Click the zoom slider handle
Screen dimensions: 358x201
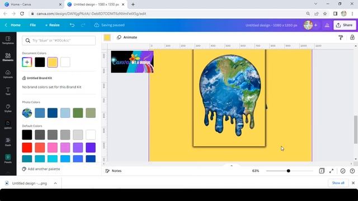[289, 171]
